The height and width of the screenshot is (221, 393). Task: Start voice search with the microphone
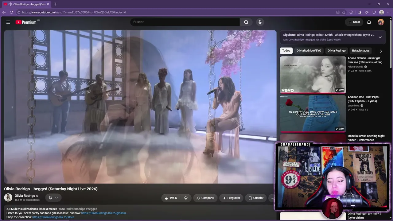(260, 22)
